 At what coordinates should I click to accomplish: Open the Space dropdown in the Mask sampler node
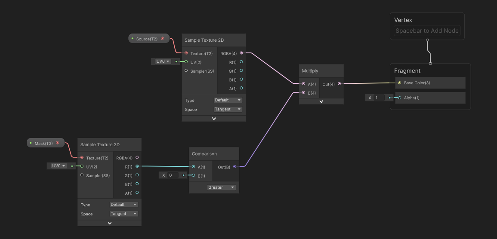coord(123,214)
